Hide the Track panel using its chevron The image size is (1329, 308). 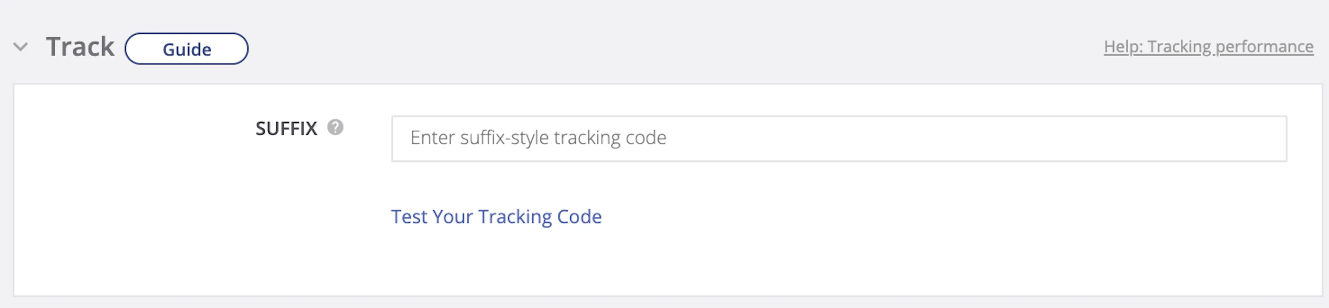pyautogui.click(x=21, y=47)
